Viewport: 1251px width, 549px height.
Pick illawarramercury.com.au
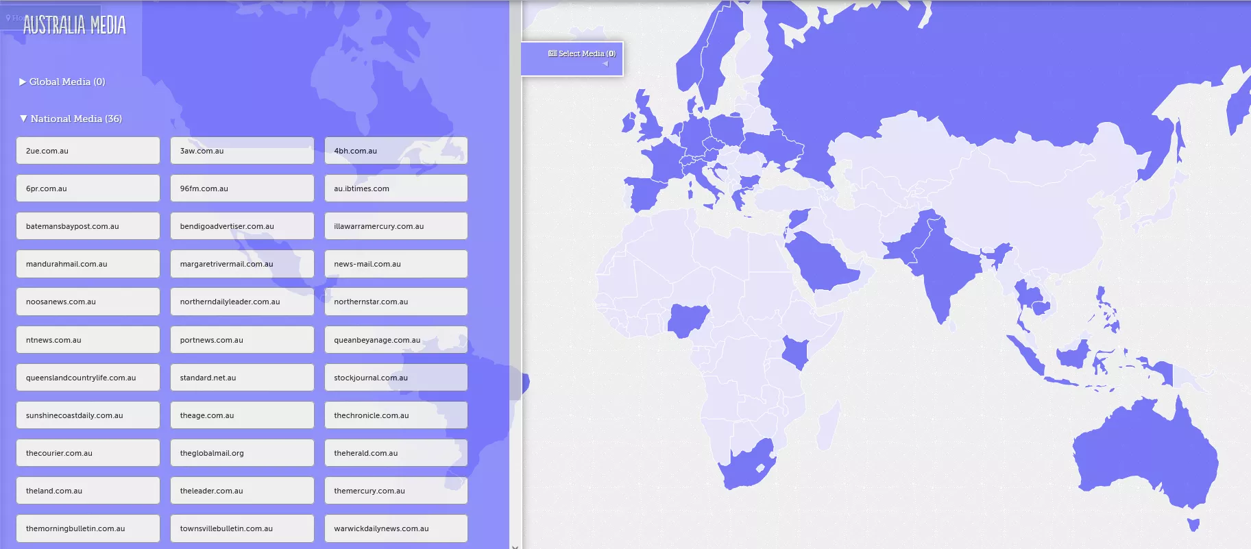(x=396, y=226)
